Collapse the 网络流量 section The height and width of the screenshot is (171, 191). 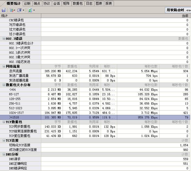tap(4, 66)
